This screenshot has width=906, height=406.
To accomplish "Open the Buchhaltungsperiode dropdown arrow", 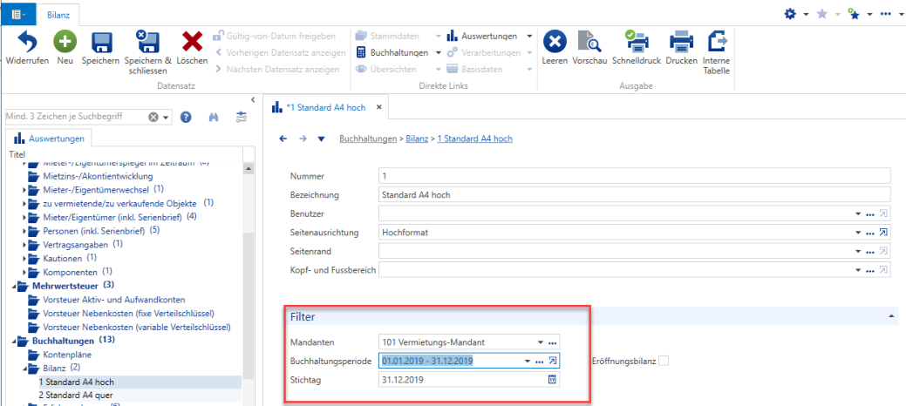I will point(528,361).
